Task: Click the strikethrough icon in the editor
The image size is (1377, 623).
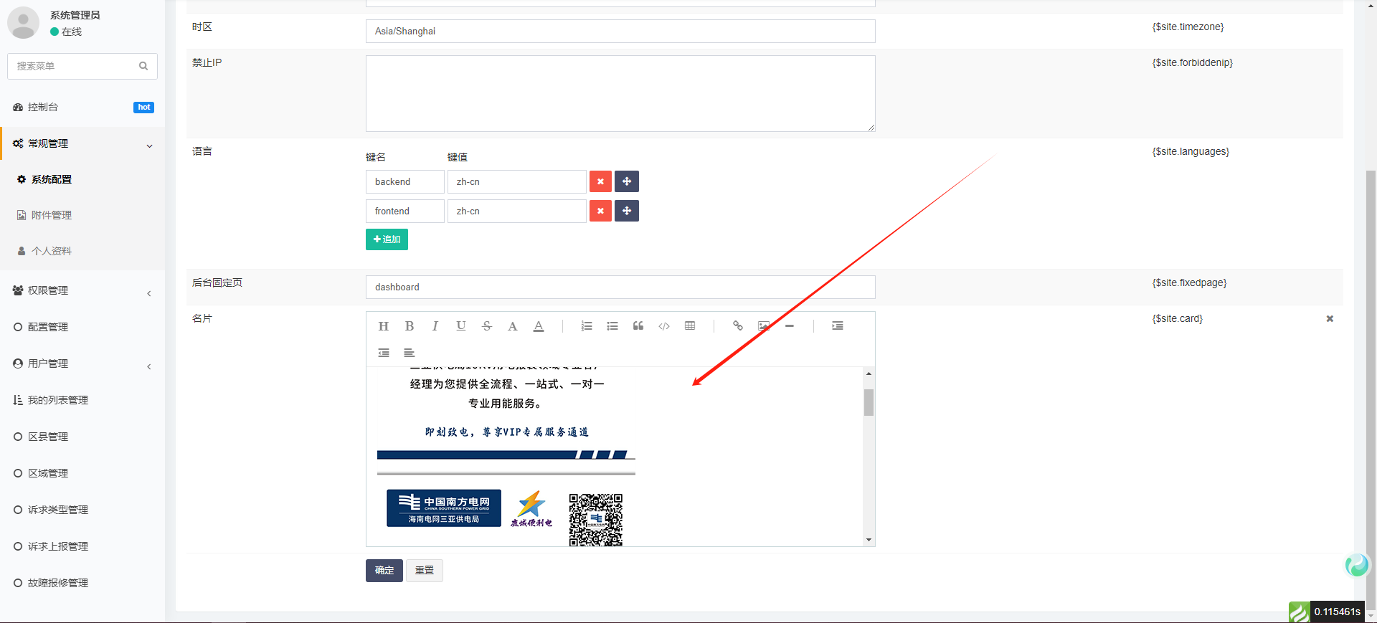Action: pyautogui.click(x=487, y=326)
